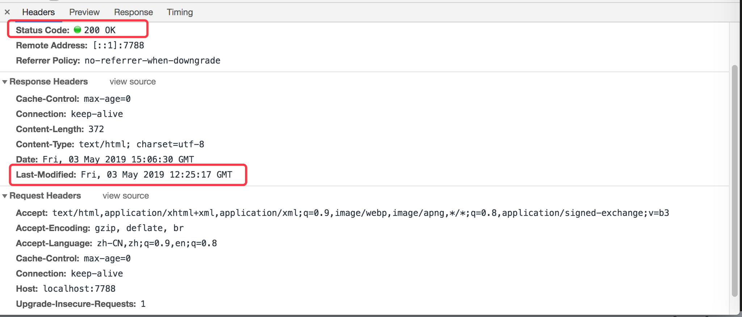Click the Referrer Policy value

tap(152, 61)
